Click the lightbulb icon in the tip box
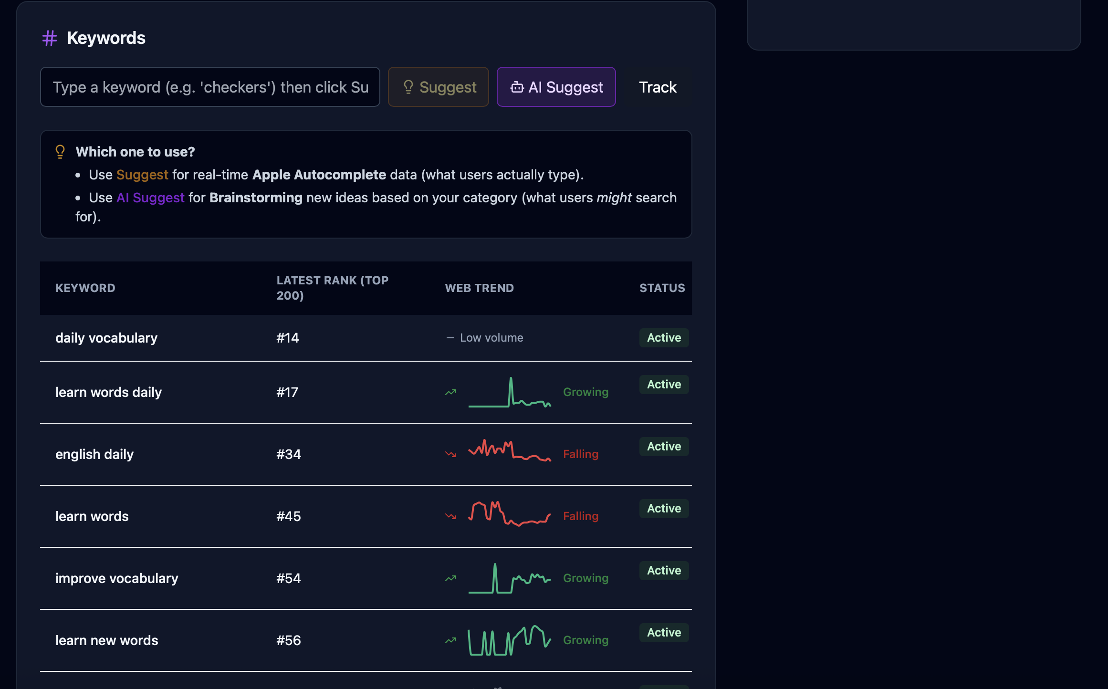Viewport: 1108px width, 689px height. point(60,152)
